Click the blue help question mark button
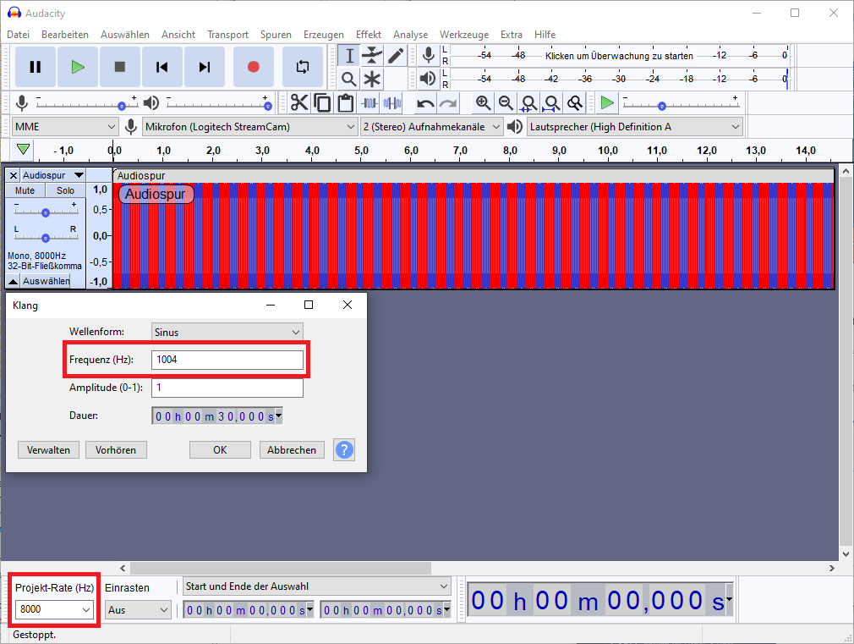The width and height of the screenshot is (854, 644). (344, 449)
